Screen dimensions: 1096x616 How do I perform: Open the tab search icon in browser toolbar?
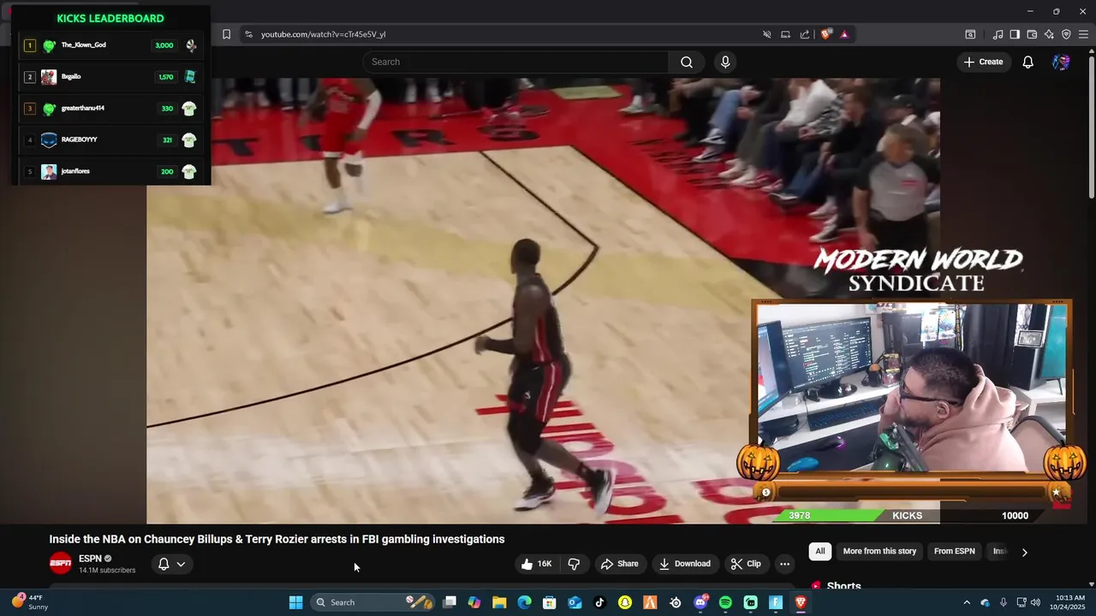tap(970, 34)
